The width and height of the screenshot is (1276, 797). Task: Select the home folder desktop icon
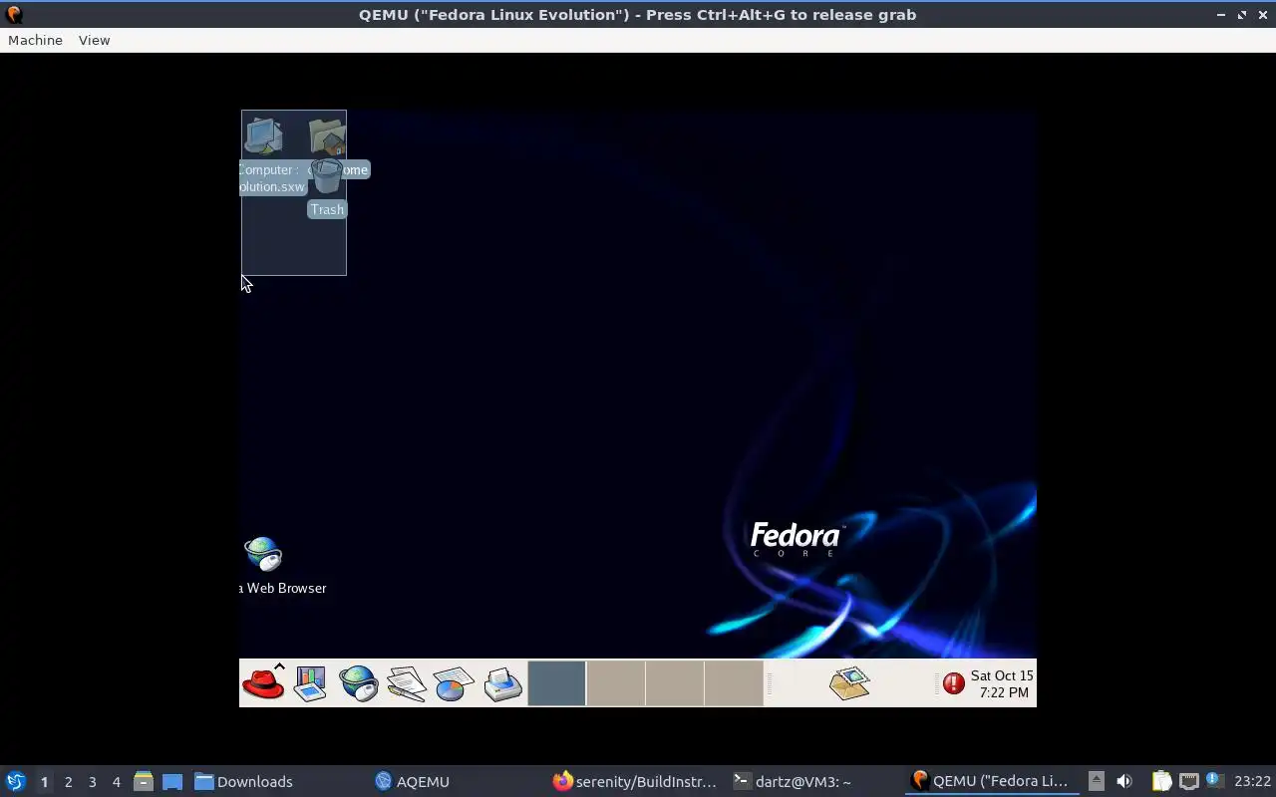(x=327, y=136)
